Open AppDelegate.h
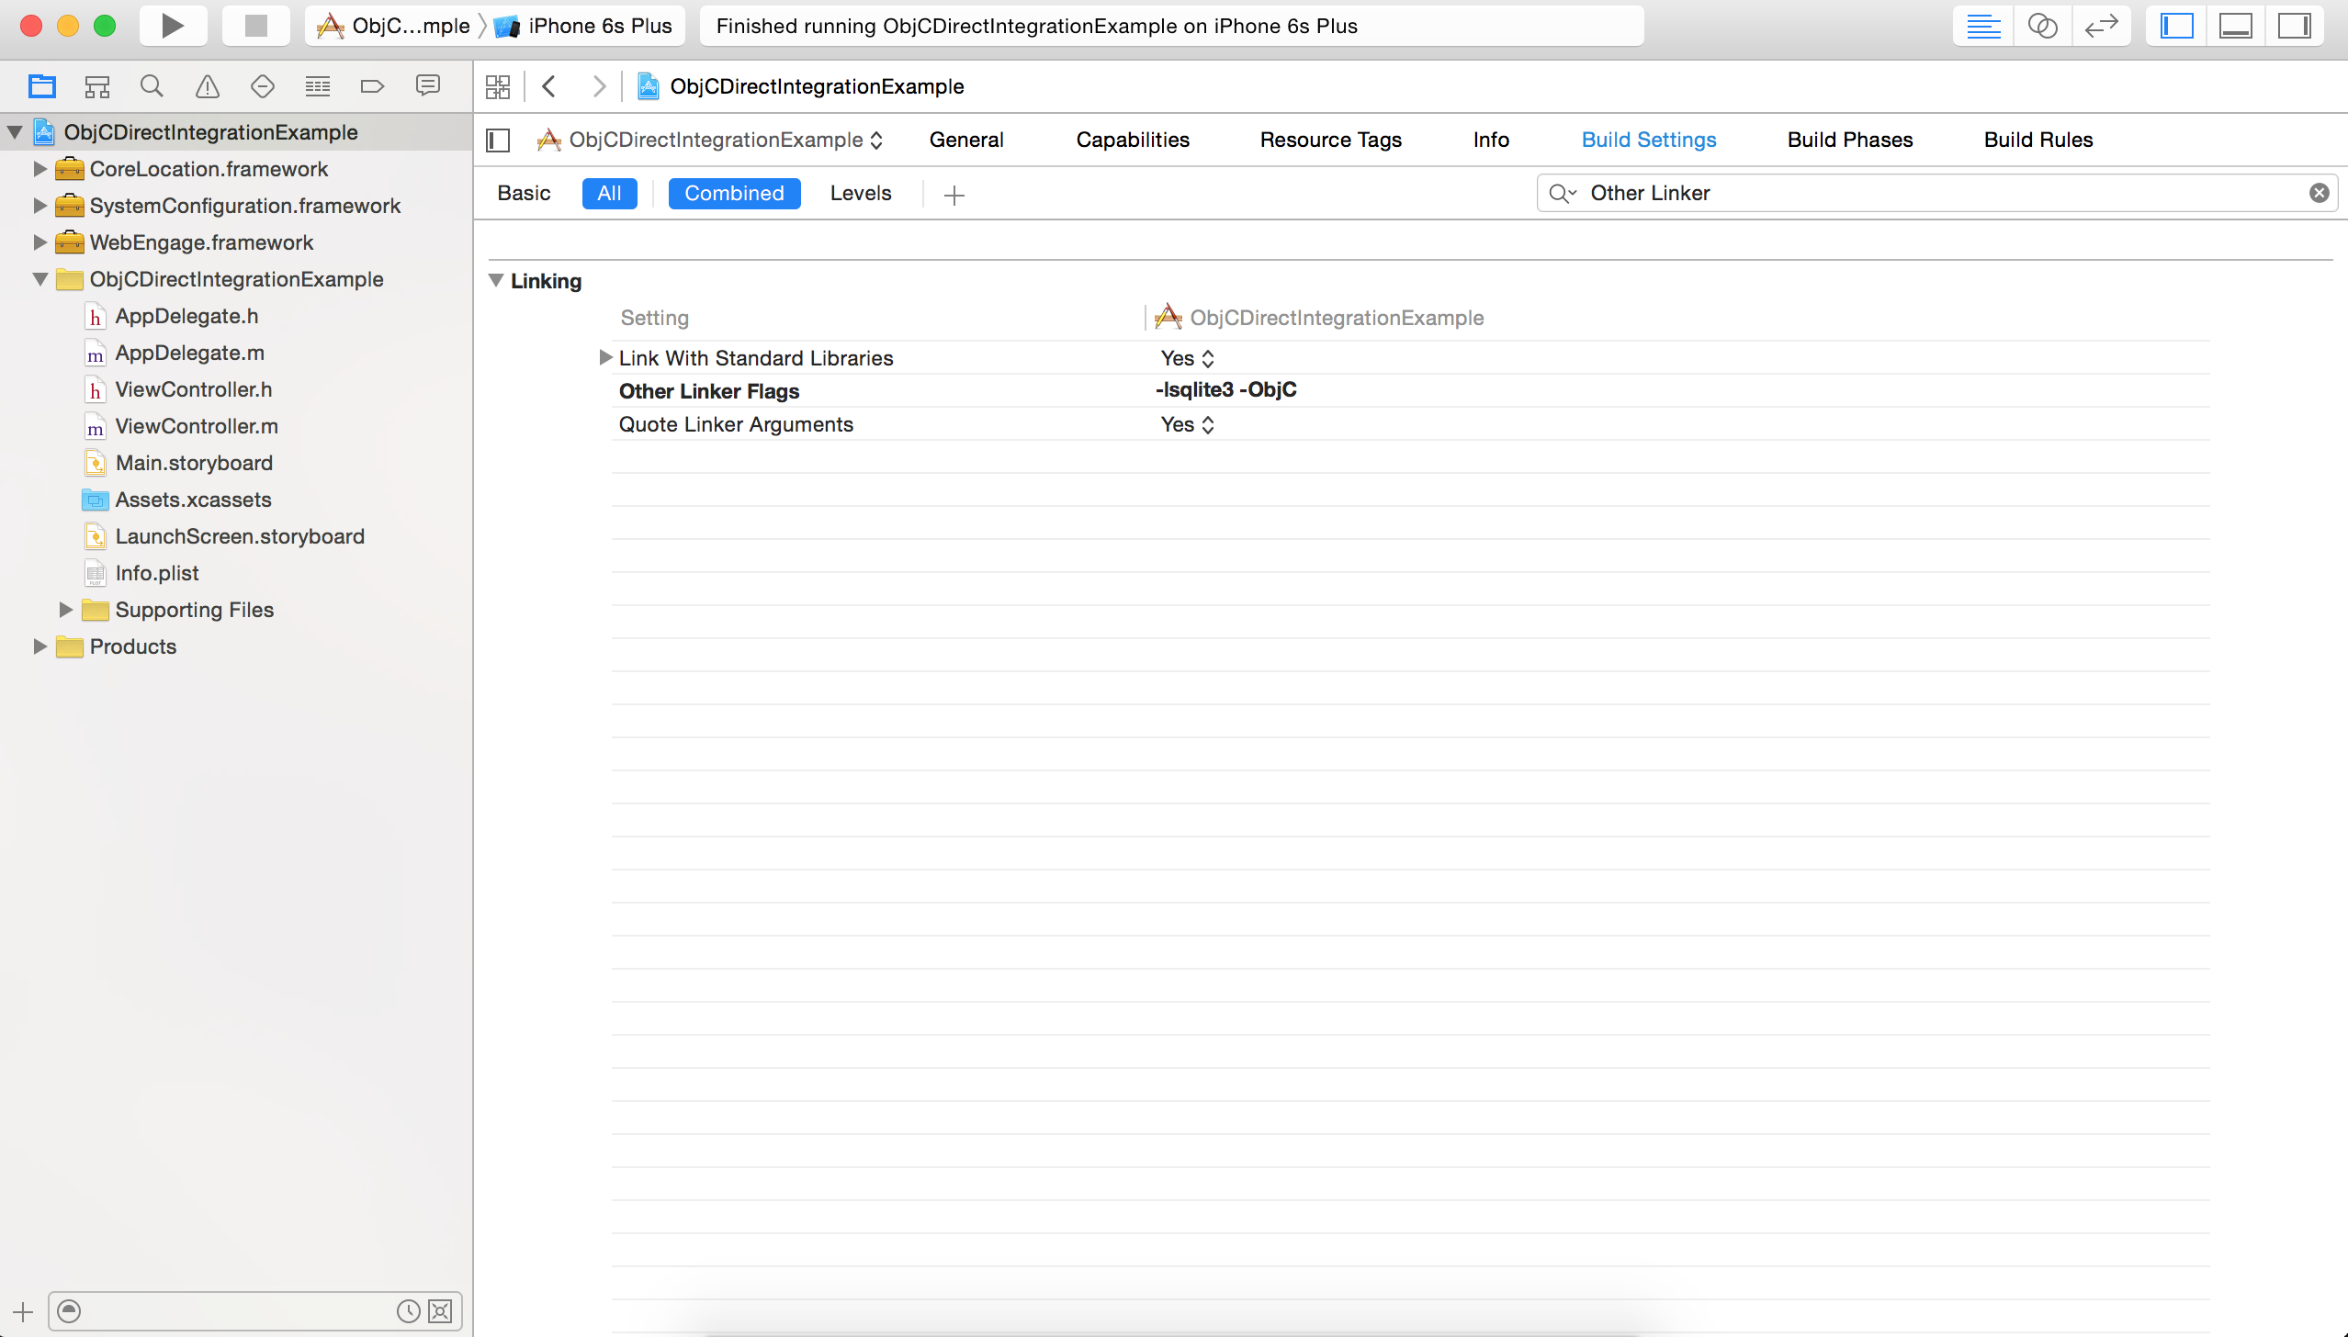The height and width of the screenshot is (1337, 2348). tap(186, 316)
